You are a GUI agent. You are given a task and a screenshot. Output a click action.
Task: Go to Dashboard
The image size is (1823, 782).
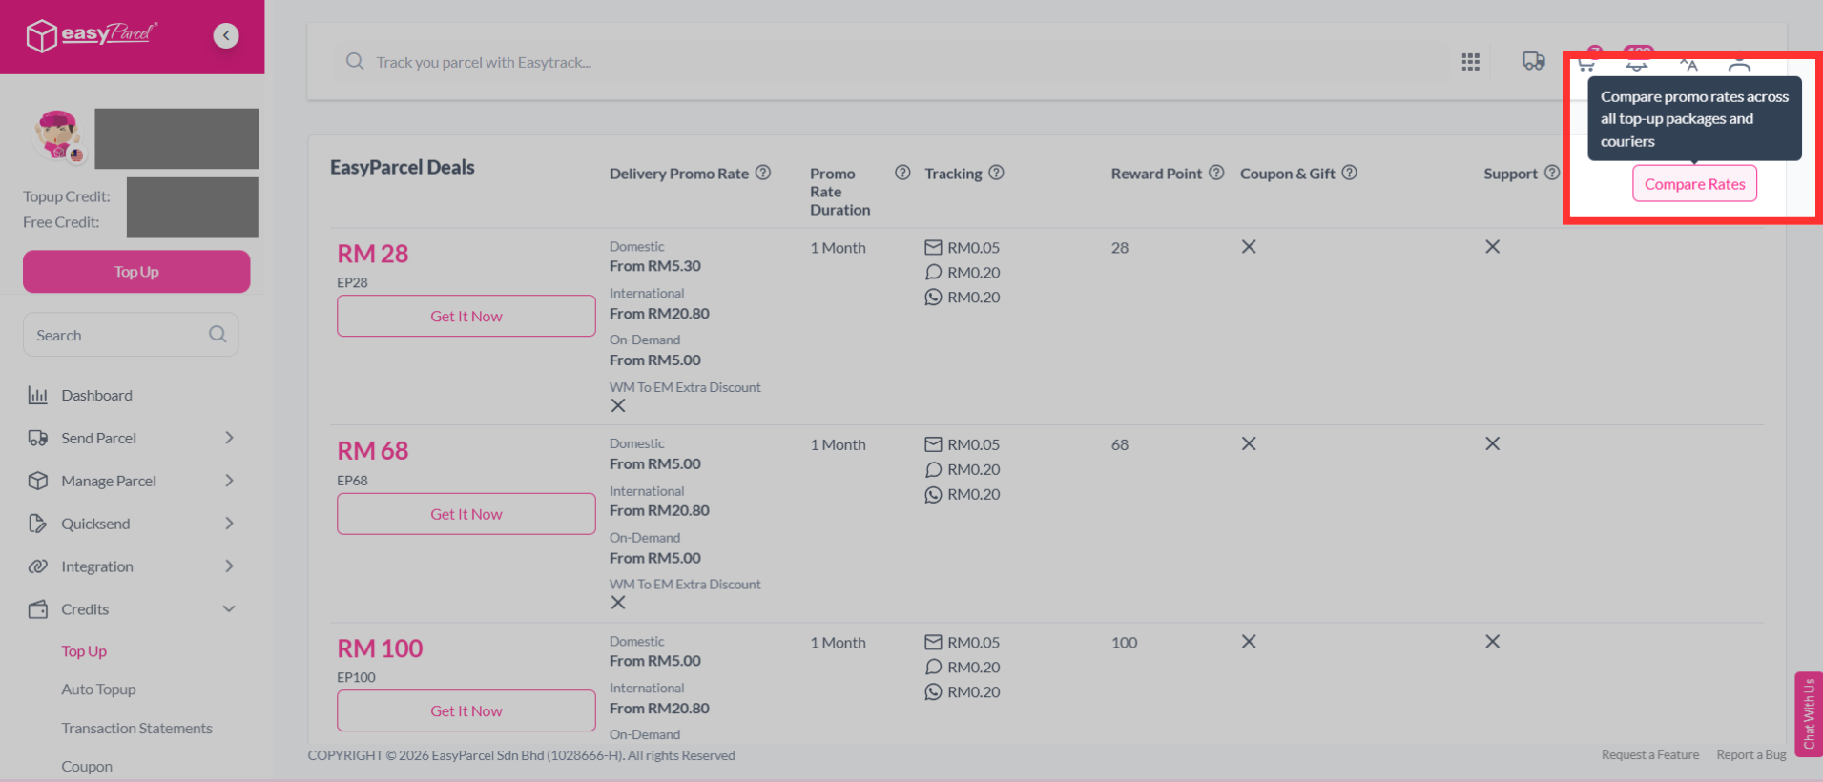tap(96, 395)
